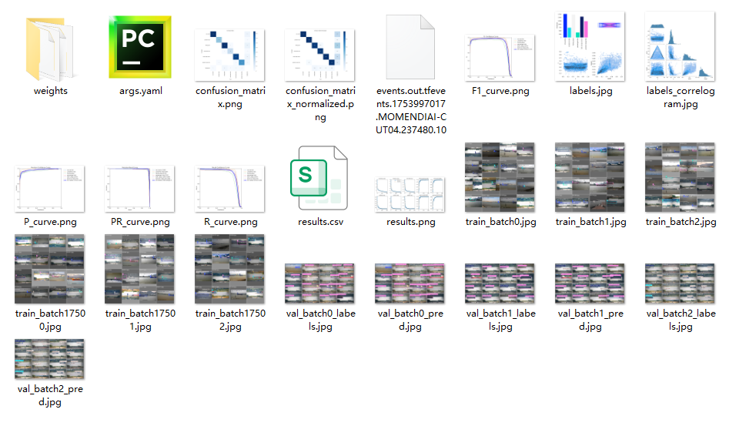Select the val_batch1_pred.jpg thumbnail

pos(590,283)
